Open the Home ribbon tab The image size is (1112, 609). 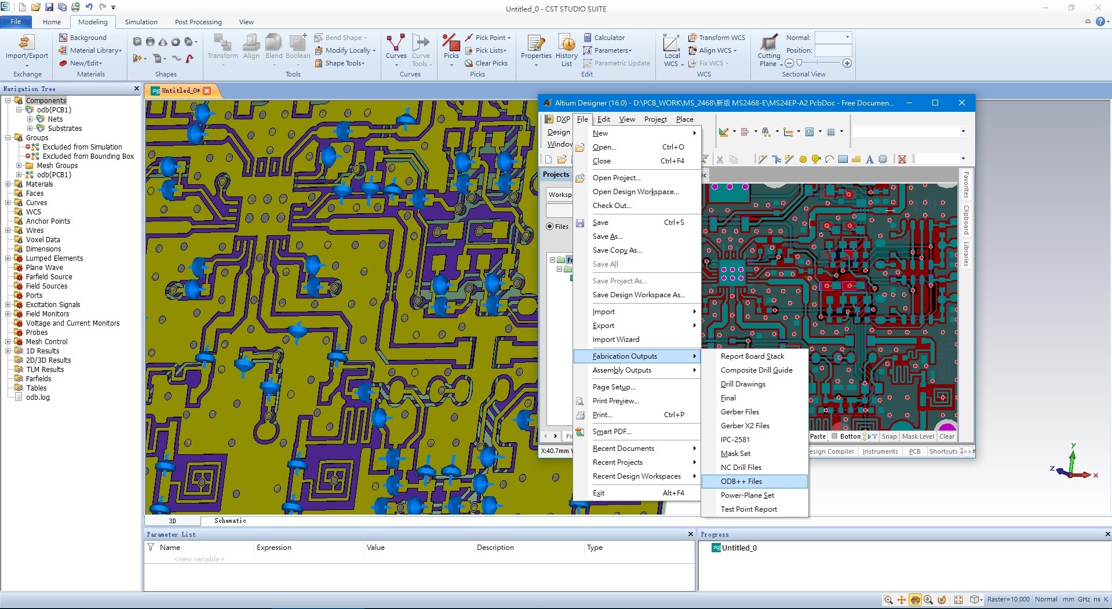(52, 22)
